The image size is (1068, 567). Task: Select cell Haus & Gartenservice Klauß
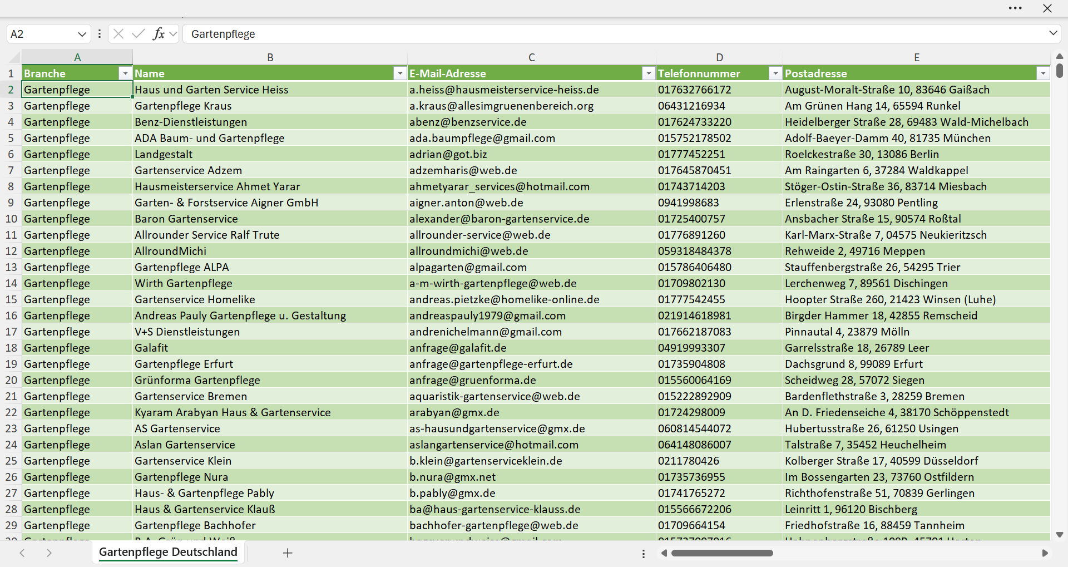pyautogui.click(x=270, y=509)
